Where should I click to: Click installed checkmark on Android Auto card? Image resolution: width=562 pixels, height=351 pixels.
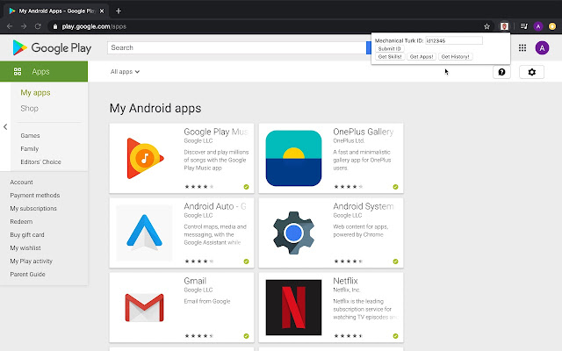[246, 261]
